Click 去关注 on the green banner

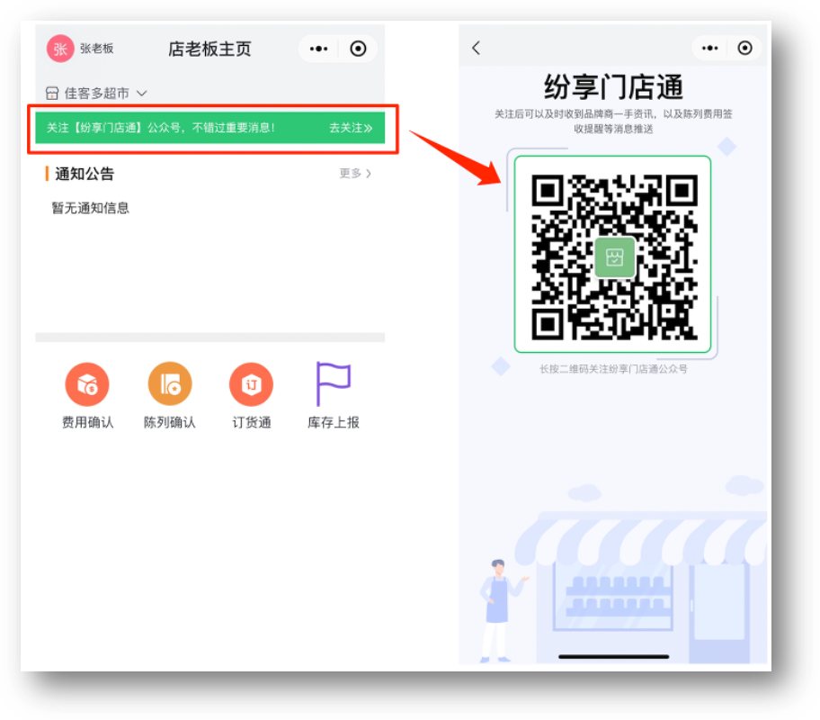click(351, 128)
